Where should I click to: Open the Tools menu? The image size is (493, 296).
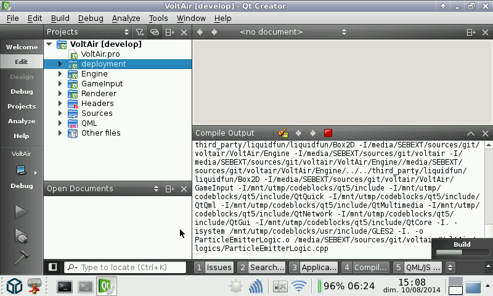[158, 18]
